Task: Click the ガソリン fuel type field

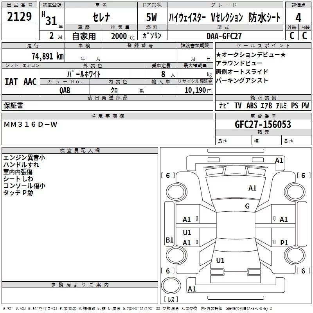Action: [x=153, y=36]
